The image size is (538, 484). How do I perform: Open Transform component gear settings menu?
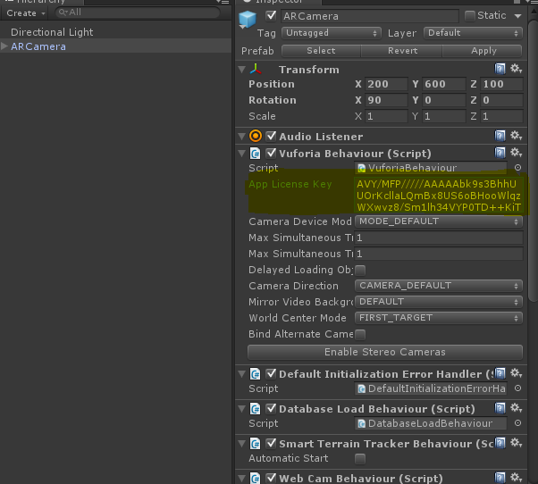[516, 69]
